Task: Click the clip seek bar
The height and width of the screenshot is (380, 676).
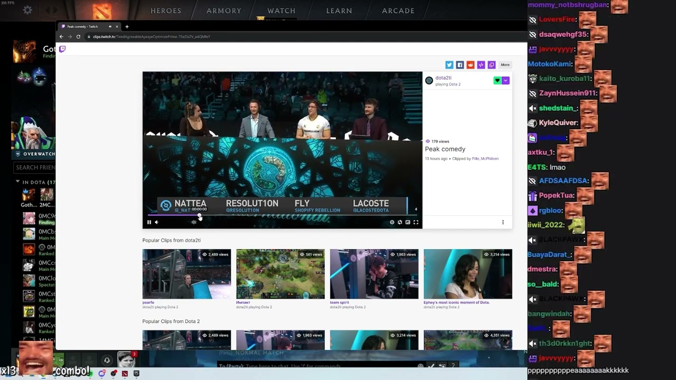Action: click(282, 215)
